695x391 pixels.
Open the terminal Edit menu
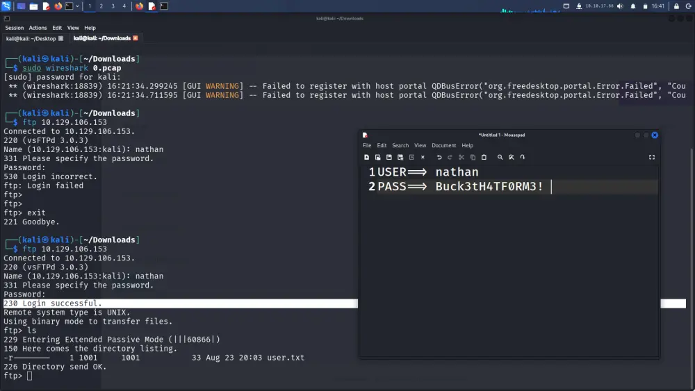click(57, 28)
